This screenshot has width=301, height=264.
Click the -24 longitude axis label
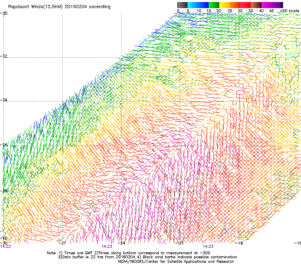click(121, 243)
